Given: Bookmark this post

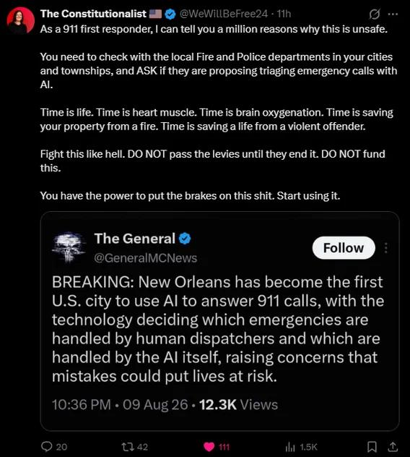Looking at the screenshot, I should click(x=372, y=446).
